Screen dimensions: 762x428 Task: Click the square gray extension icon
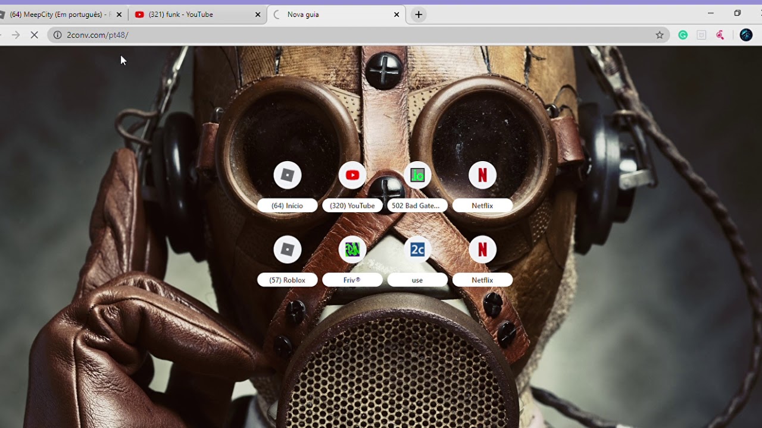coord(701,35)
